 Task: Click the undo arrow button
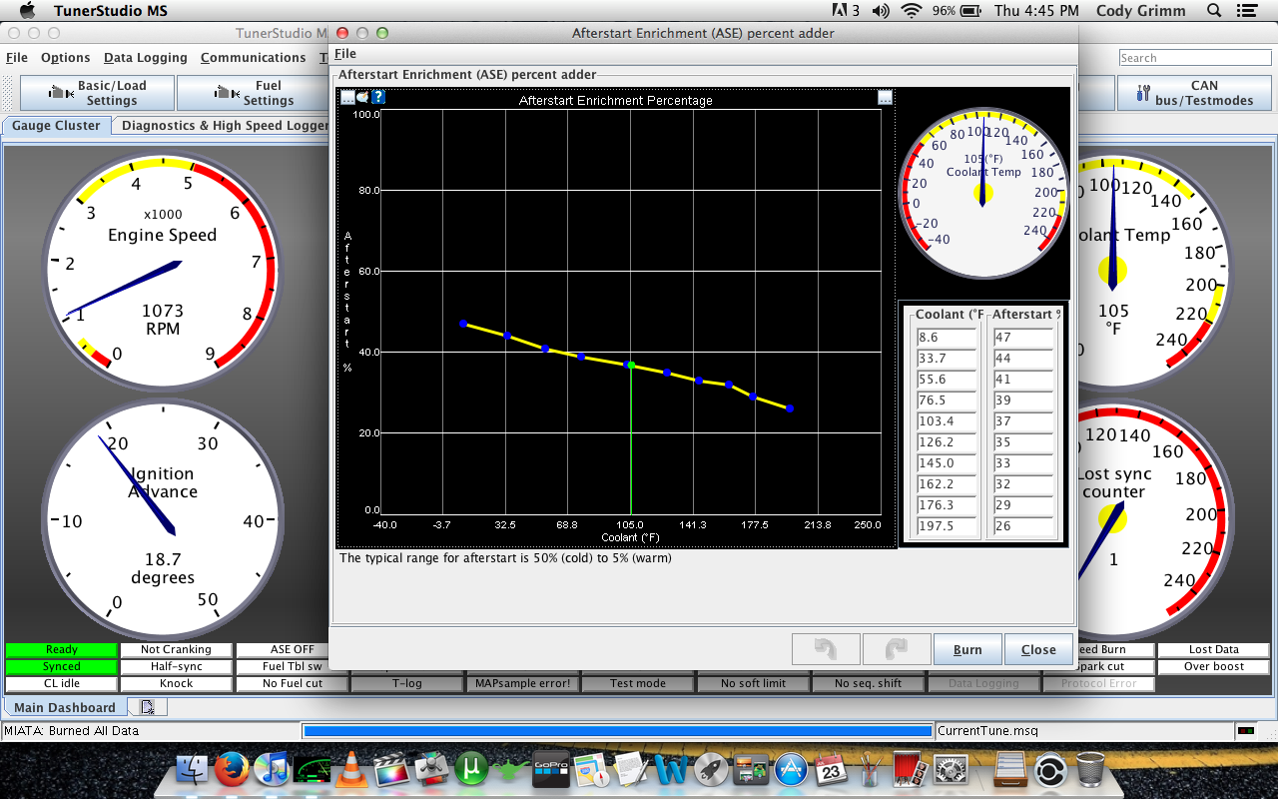(825, 649)
